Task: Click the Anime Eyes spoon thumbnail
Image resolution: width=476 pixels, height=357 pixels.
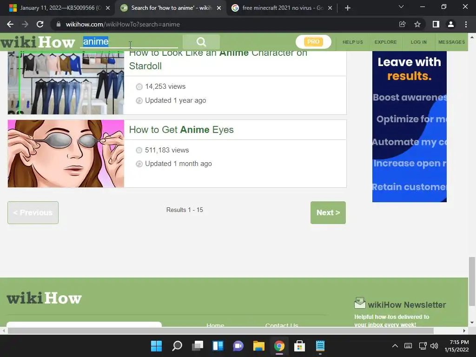Action: pyautogui.click(x=66, y=153)
